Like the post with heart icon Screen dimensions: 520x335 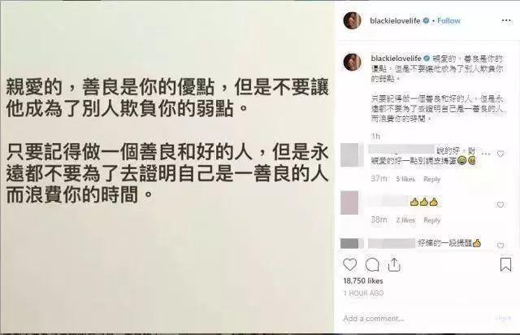[x=350, y=264]
